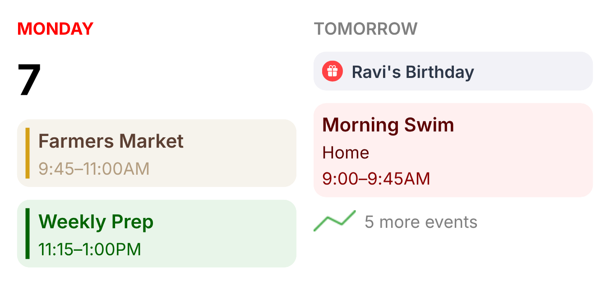Click the red MONDAY day label
This screenshot has width=610, height=285.
tap(55, 29)
